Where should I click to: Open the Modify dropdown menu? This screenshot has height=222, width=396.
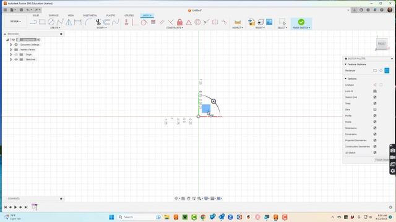coord(101,28)
